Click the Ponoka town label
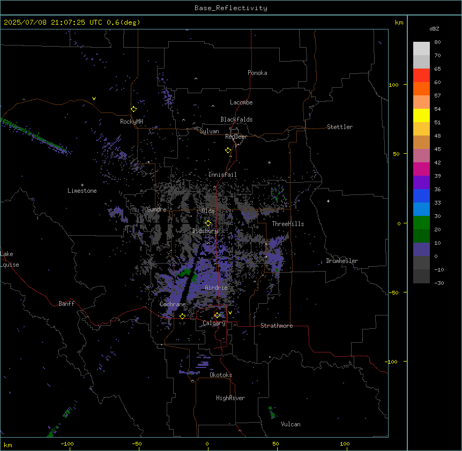Viewport: 462px width, 451px height. pos(257,73)
